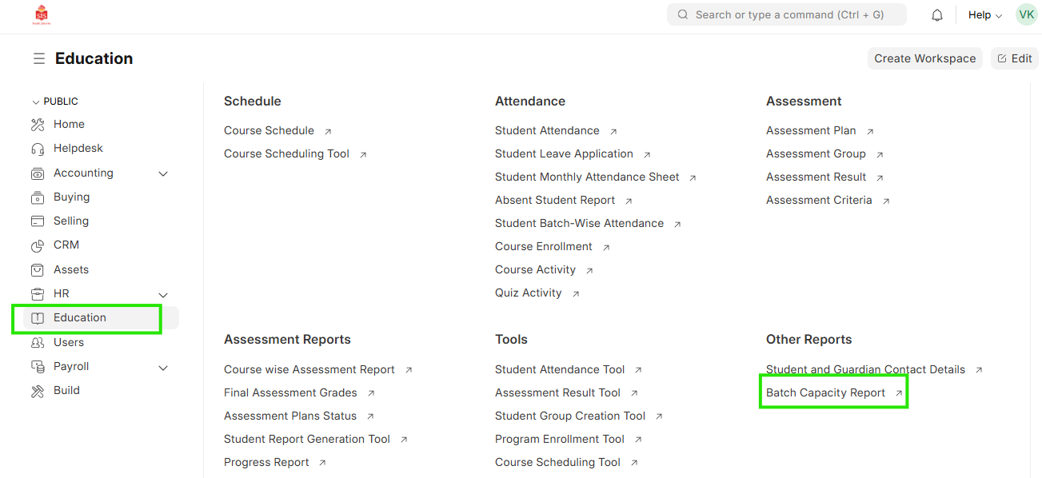Expand the Accounting sidebar section
The height and width of the screenshot is (478, 1042).
coord(163,173)
